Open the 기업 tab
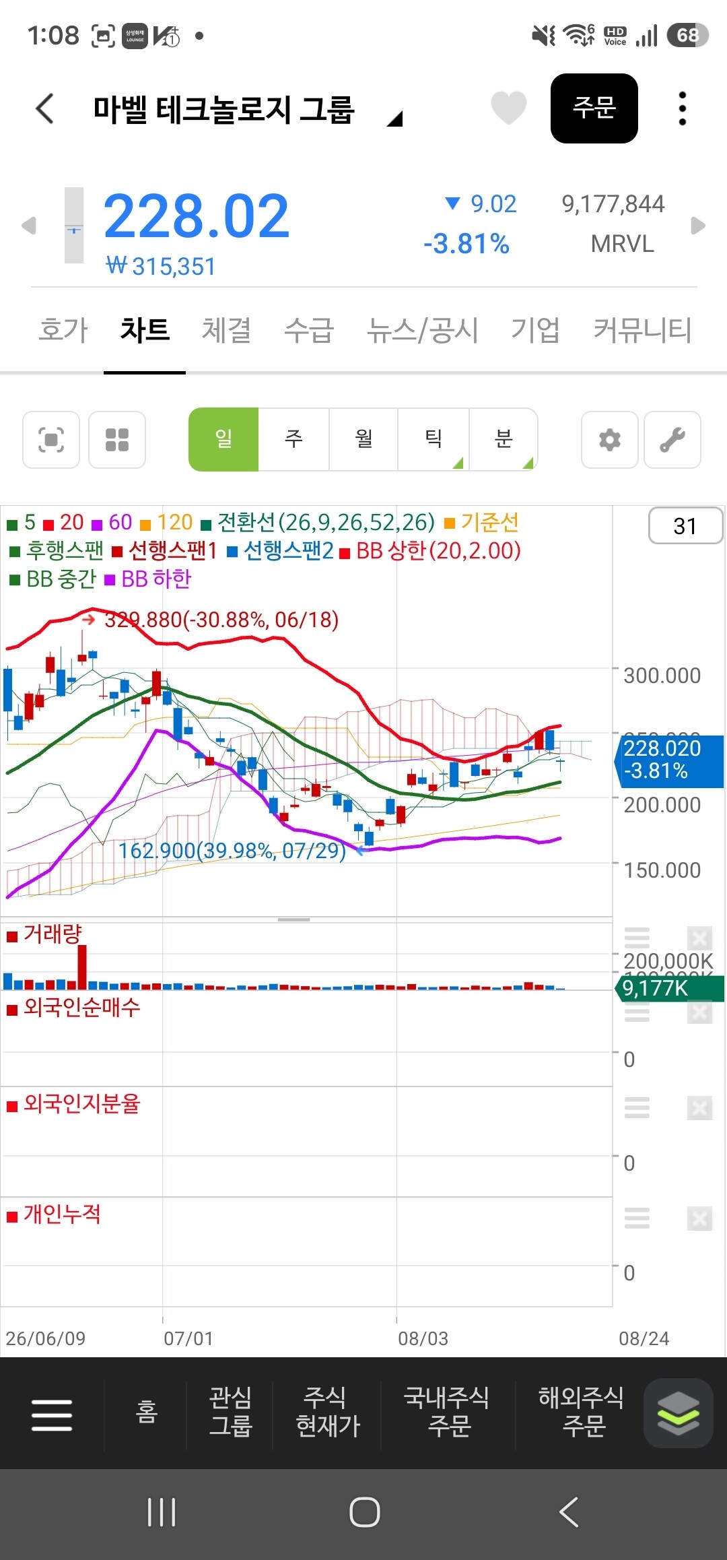This screenshot has width=727, height=1560. point(536,330)
